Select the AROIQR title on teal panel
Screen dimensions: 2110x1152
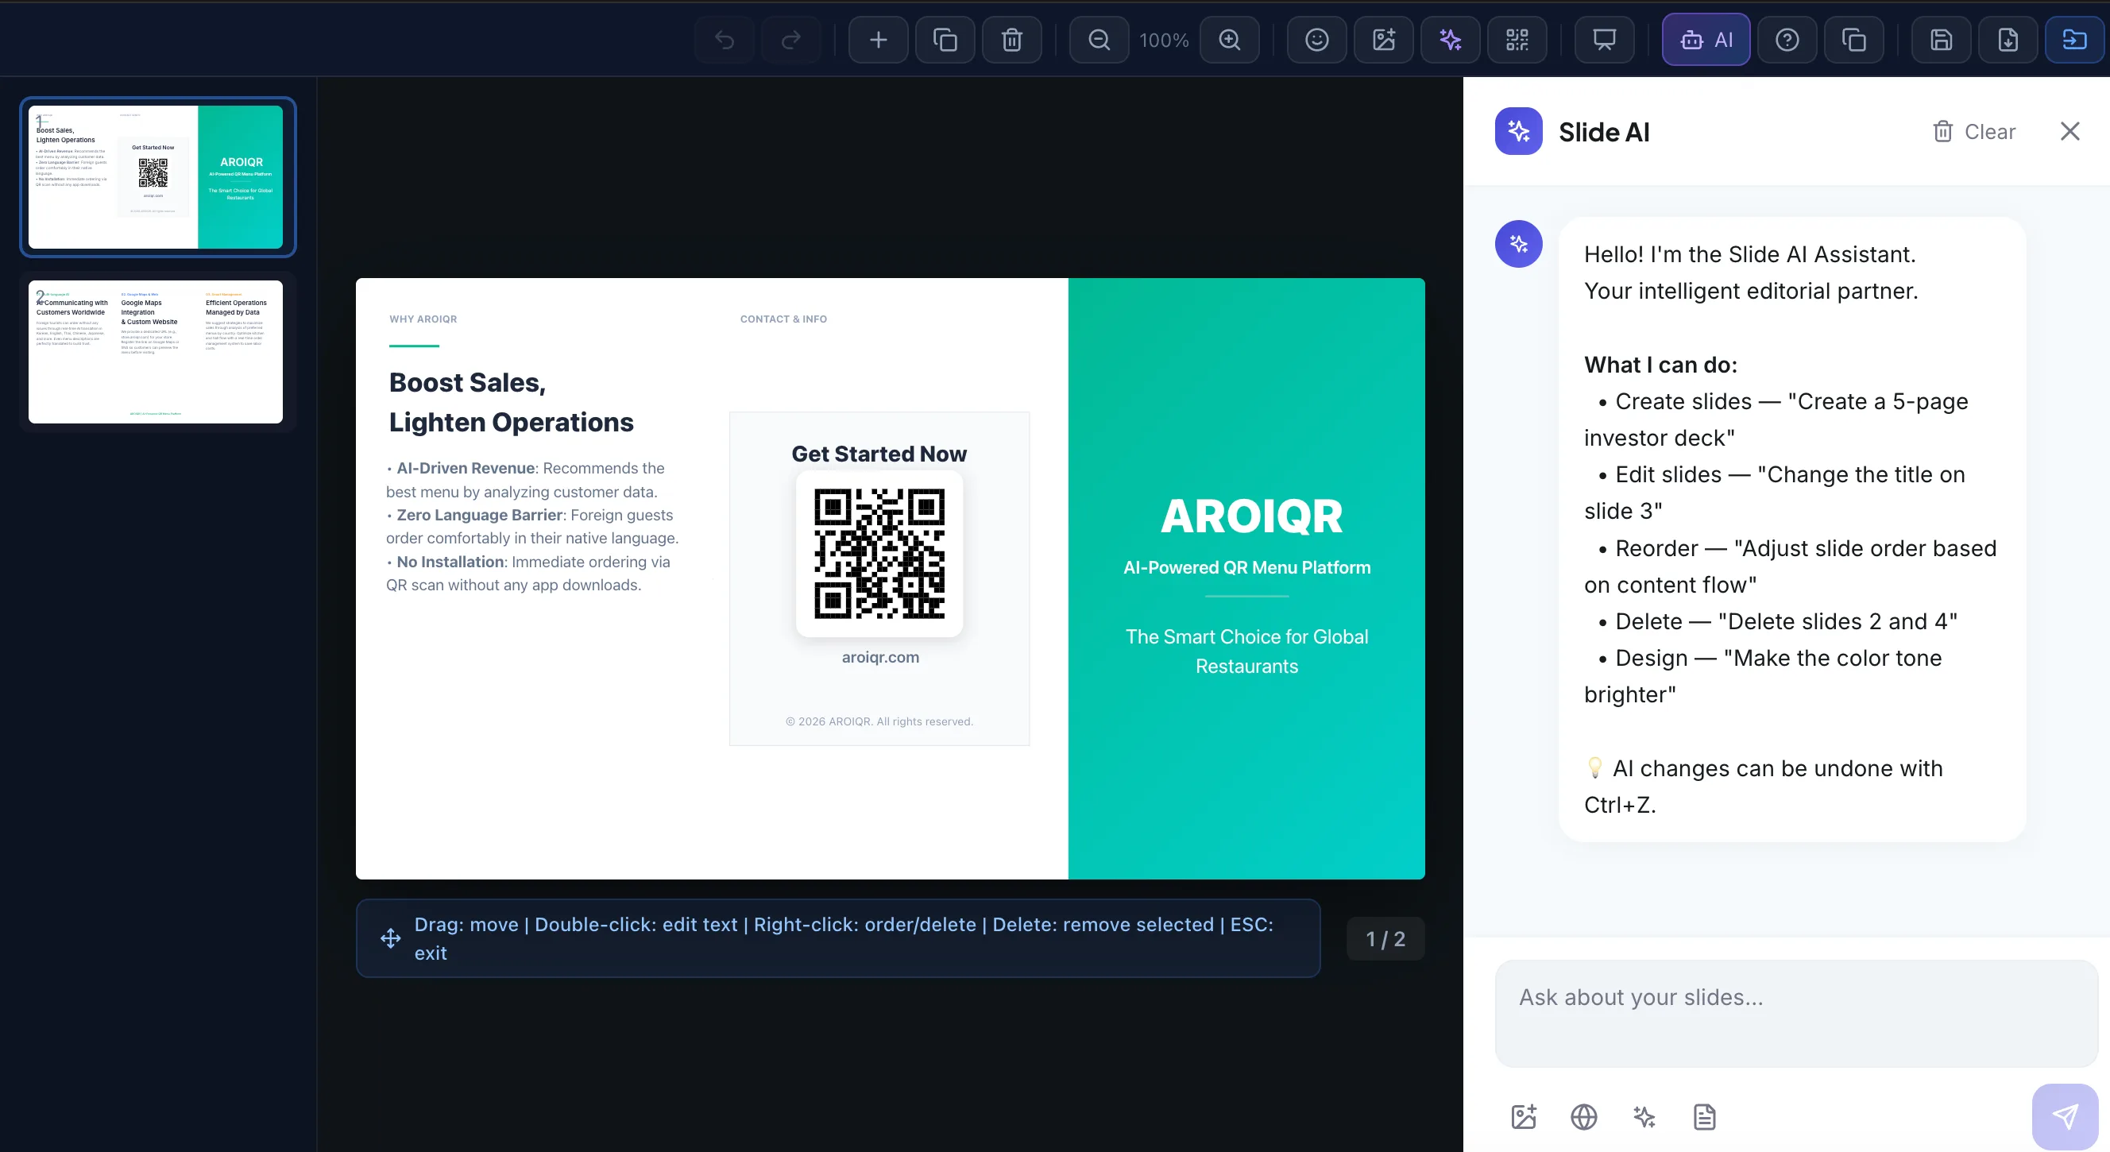pos(1250,516)
